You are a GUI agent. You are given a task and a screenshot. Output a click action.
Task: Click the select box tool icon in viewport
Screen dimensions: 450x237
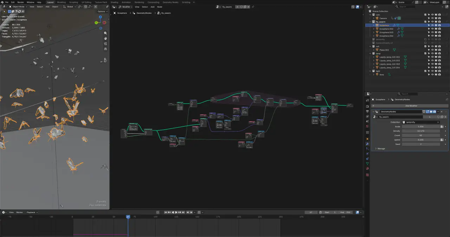(x=4, y=11)
